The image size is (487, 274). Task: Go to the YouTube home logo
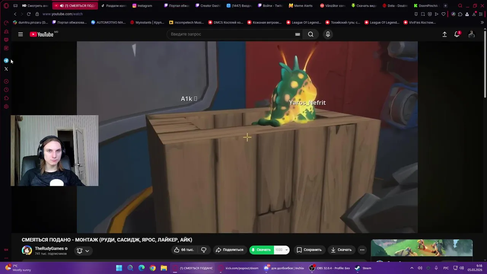42,34
